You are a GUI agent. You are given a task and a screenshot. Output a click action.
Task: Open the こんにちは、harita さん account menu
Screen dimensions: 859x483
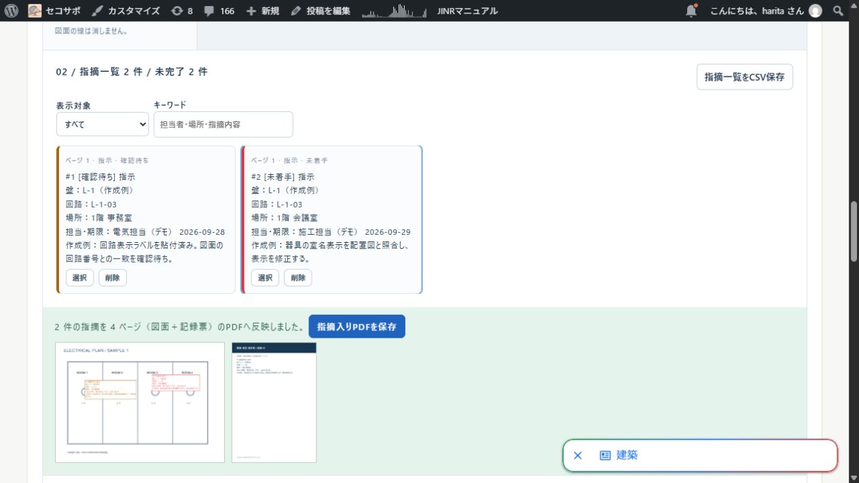(x=765, y=11)
